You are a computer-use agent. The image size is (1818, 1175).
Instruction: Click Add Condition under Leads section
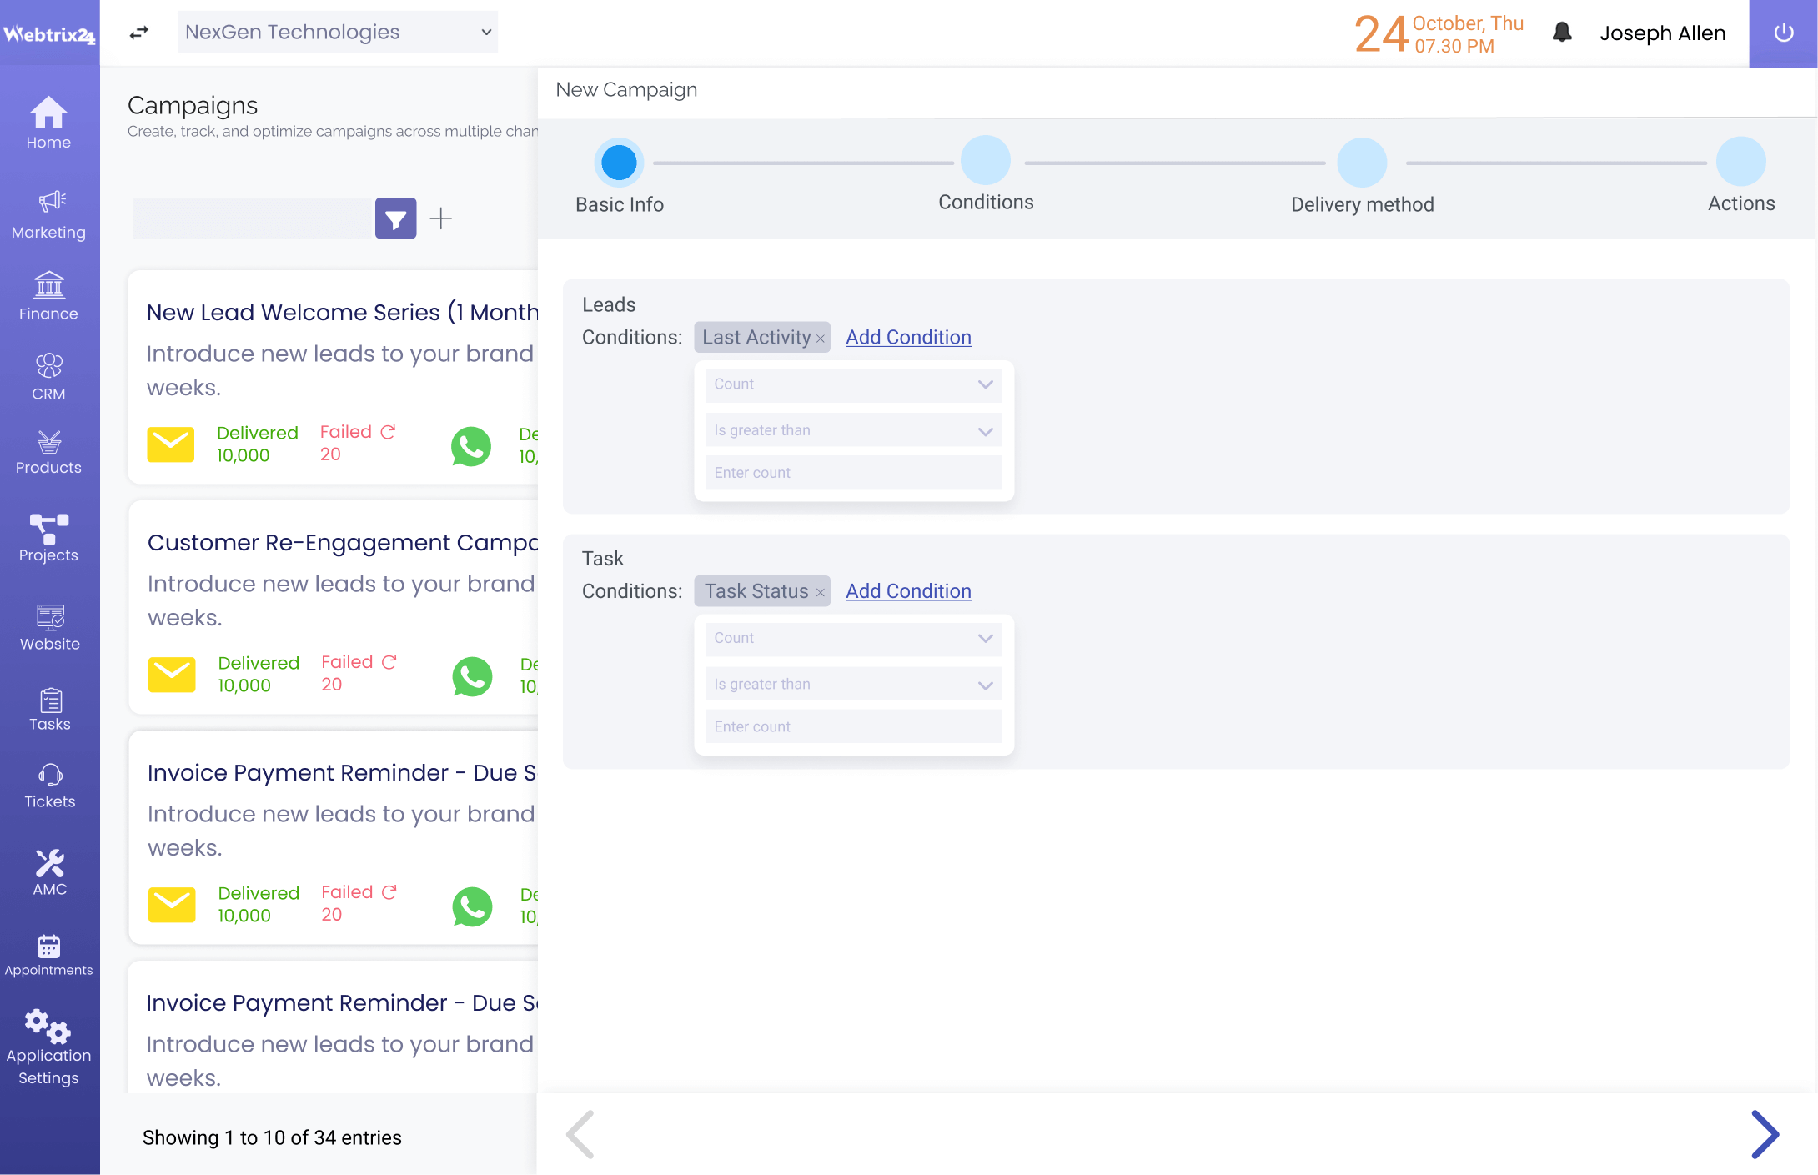click(909, 336)
